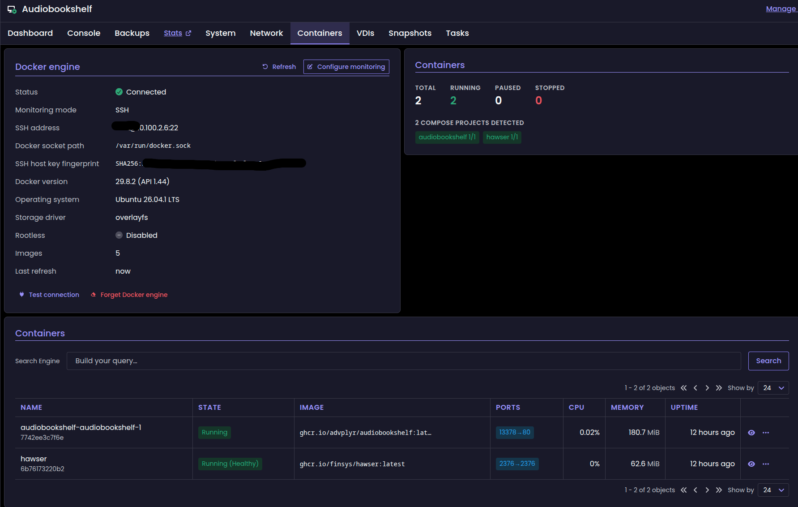798x507 pixels.
Task: Go to previous page below the table
Action: tap(696, 490)
